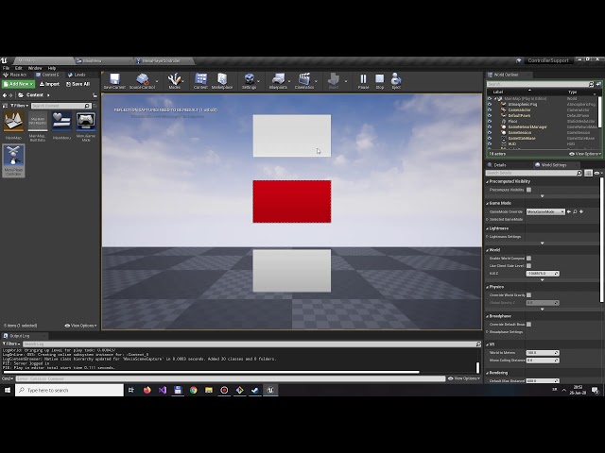Create new GameMode with plus icon
Image resolution: width=605 pixels, height=453 pixels.
pyautogui.click(x=581, y=211)
